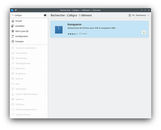Click the Mise à jour update icon
161x130 pixels.
[x=13, y=31]
